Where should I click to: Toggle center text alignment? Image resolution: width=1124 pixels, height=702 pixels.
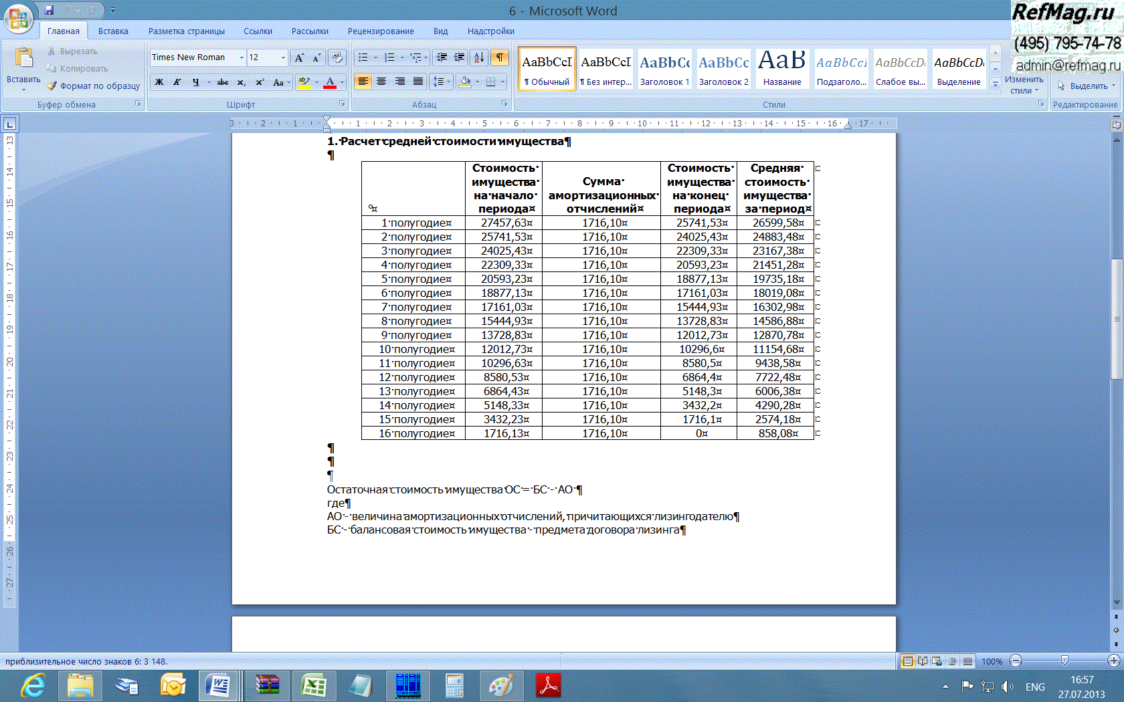(x=381, y=82)
